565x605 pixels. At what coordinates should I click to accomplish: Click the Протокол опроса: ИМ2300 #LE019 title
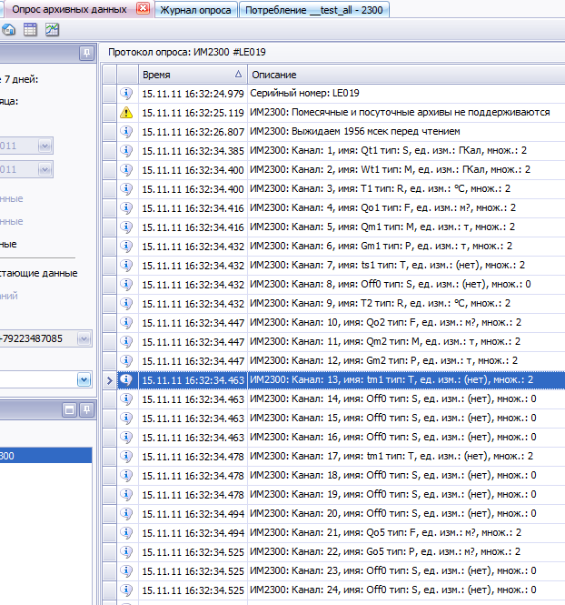(187, 52)
